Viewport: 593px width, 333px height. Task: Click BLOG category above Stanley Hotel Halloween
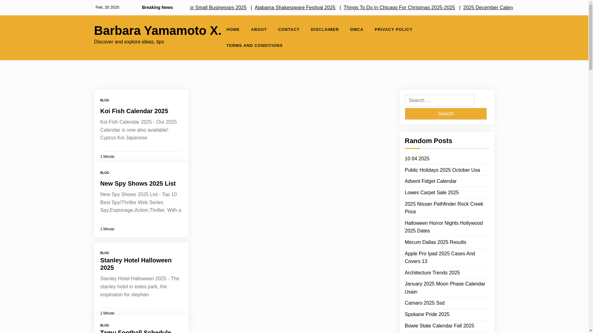[x=105, y=253]
